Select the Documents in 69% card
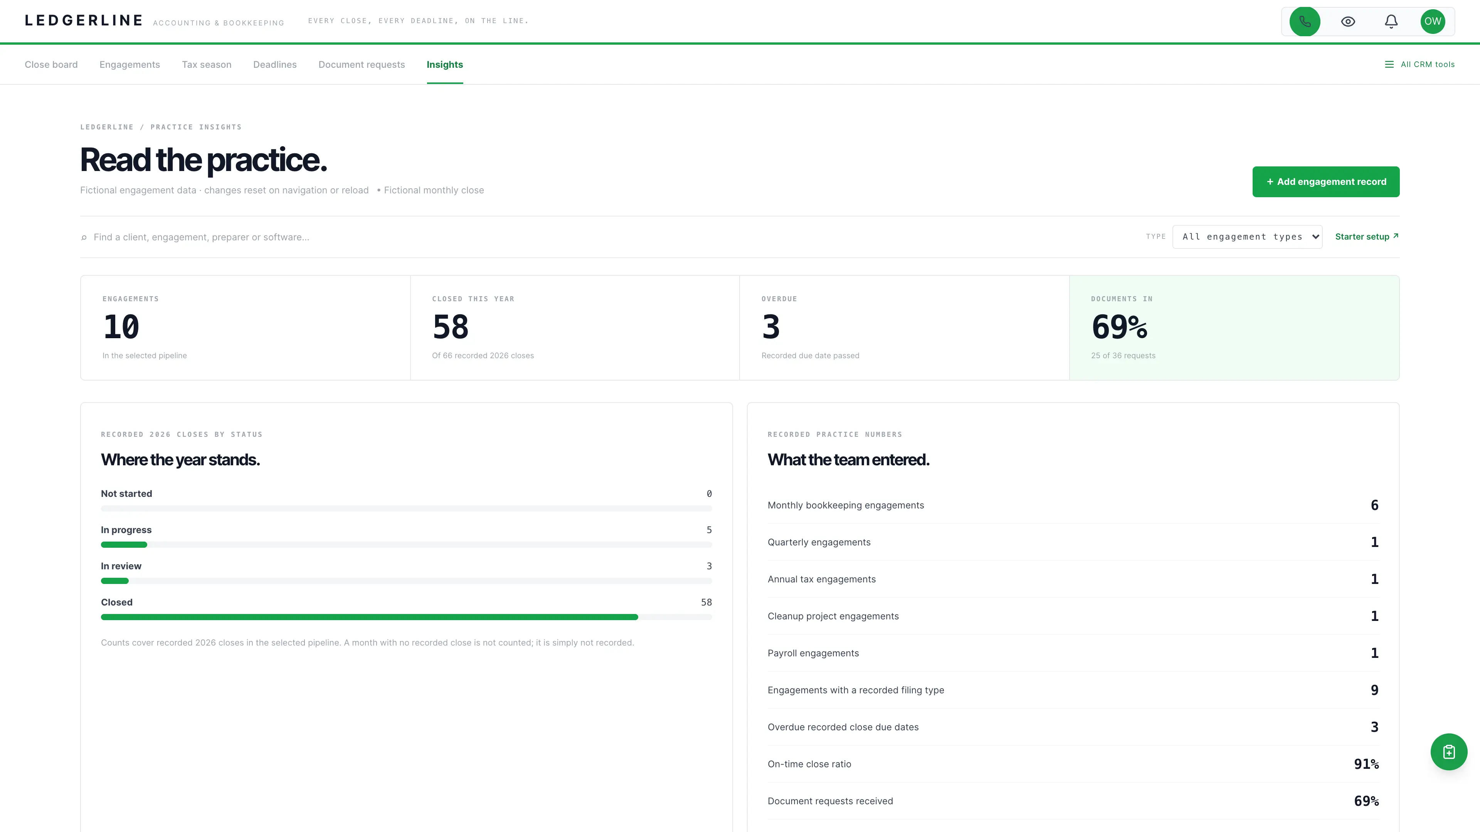 [1234, 328]
